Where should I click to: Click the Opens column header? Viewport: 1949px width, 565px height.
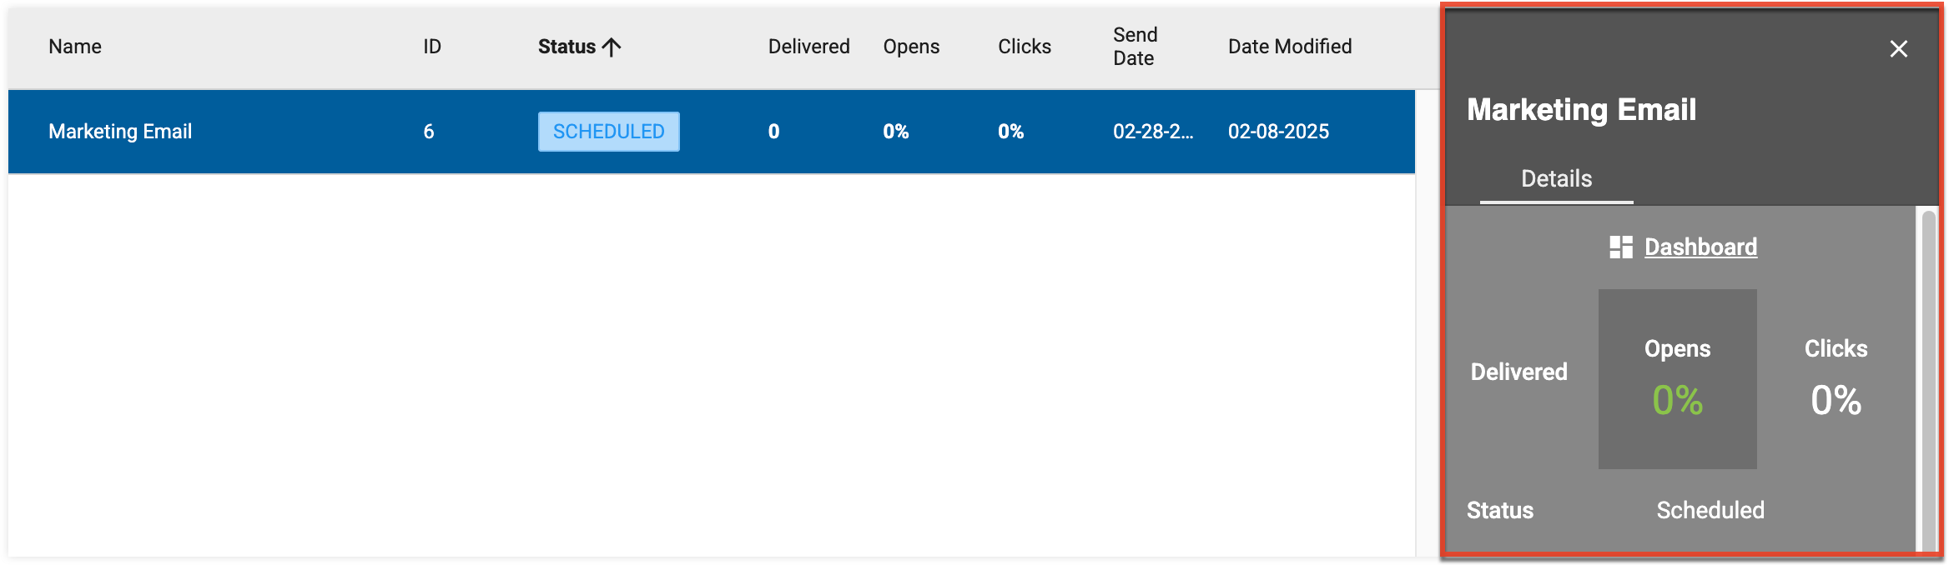click(x=911, y=47)
